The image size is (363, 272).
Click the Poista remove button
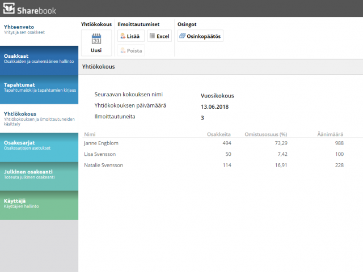click(131, 50)
